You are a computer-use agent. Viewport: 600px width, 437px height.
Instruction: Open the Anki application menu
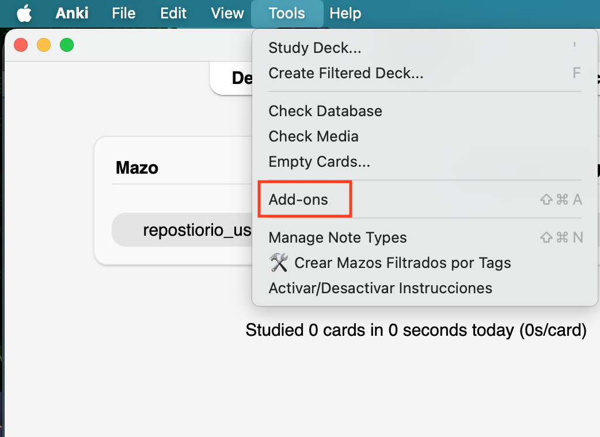72,13
